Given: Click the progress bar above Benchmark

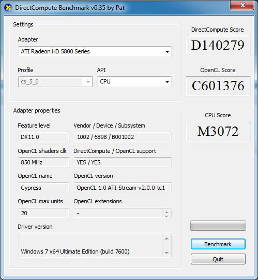Looking at the screenshot, I should coord(218,226).
